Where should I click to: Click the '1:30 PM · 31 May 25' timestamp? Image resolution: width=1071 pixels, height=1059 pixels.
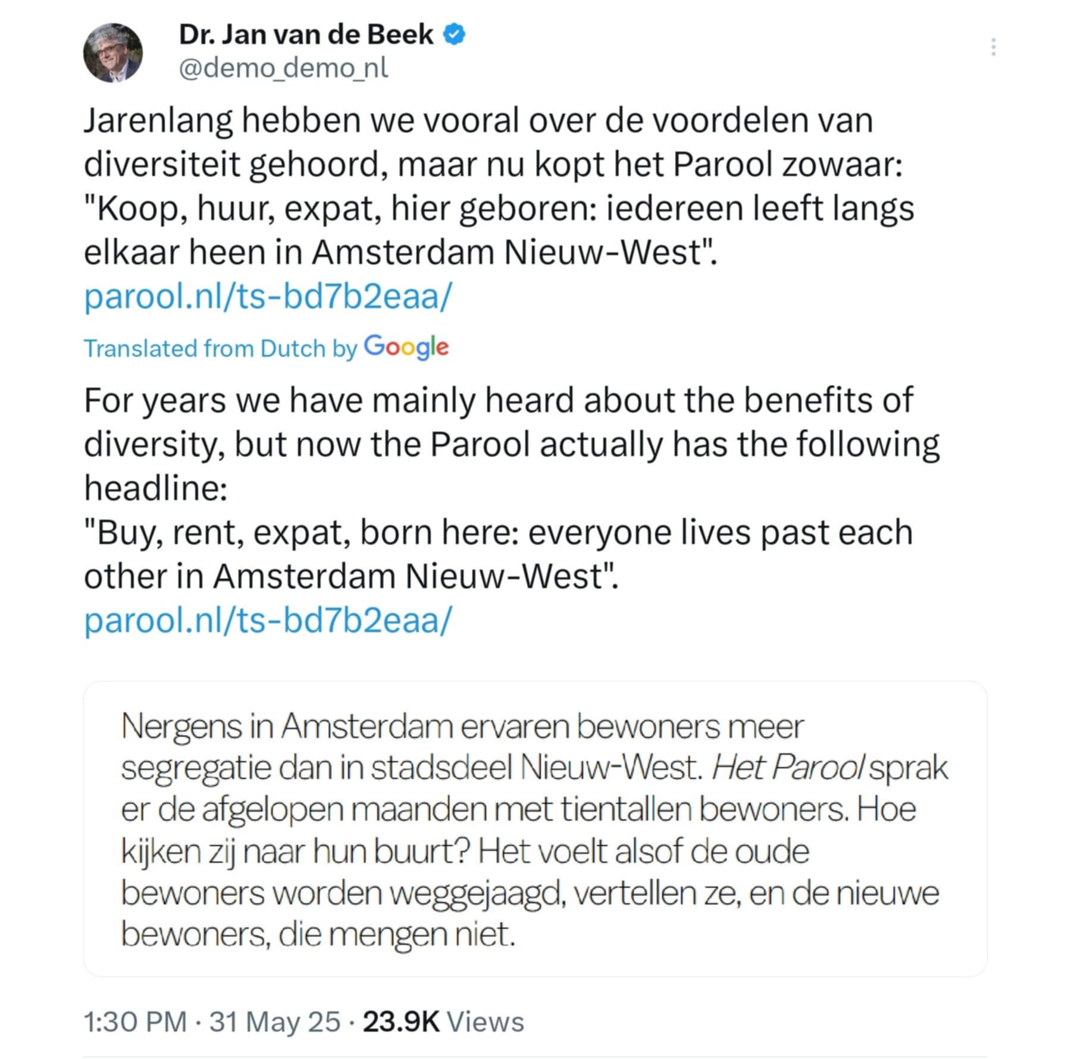[x=212, y=1022]
